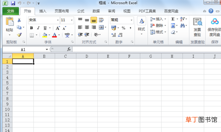Open the 文件 file tab
Viewport: 221px width, 132px height.
pyautogui.click(x=11, y=11)
